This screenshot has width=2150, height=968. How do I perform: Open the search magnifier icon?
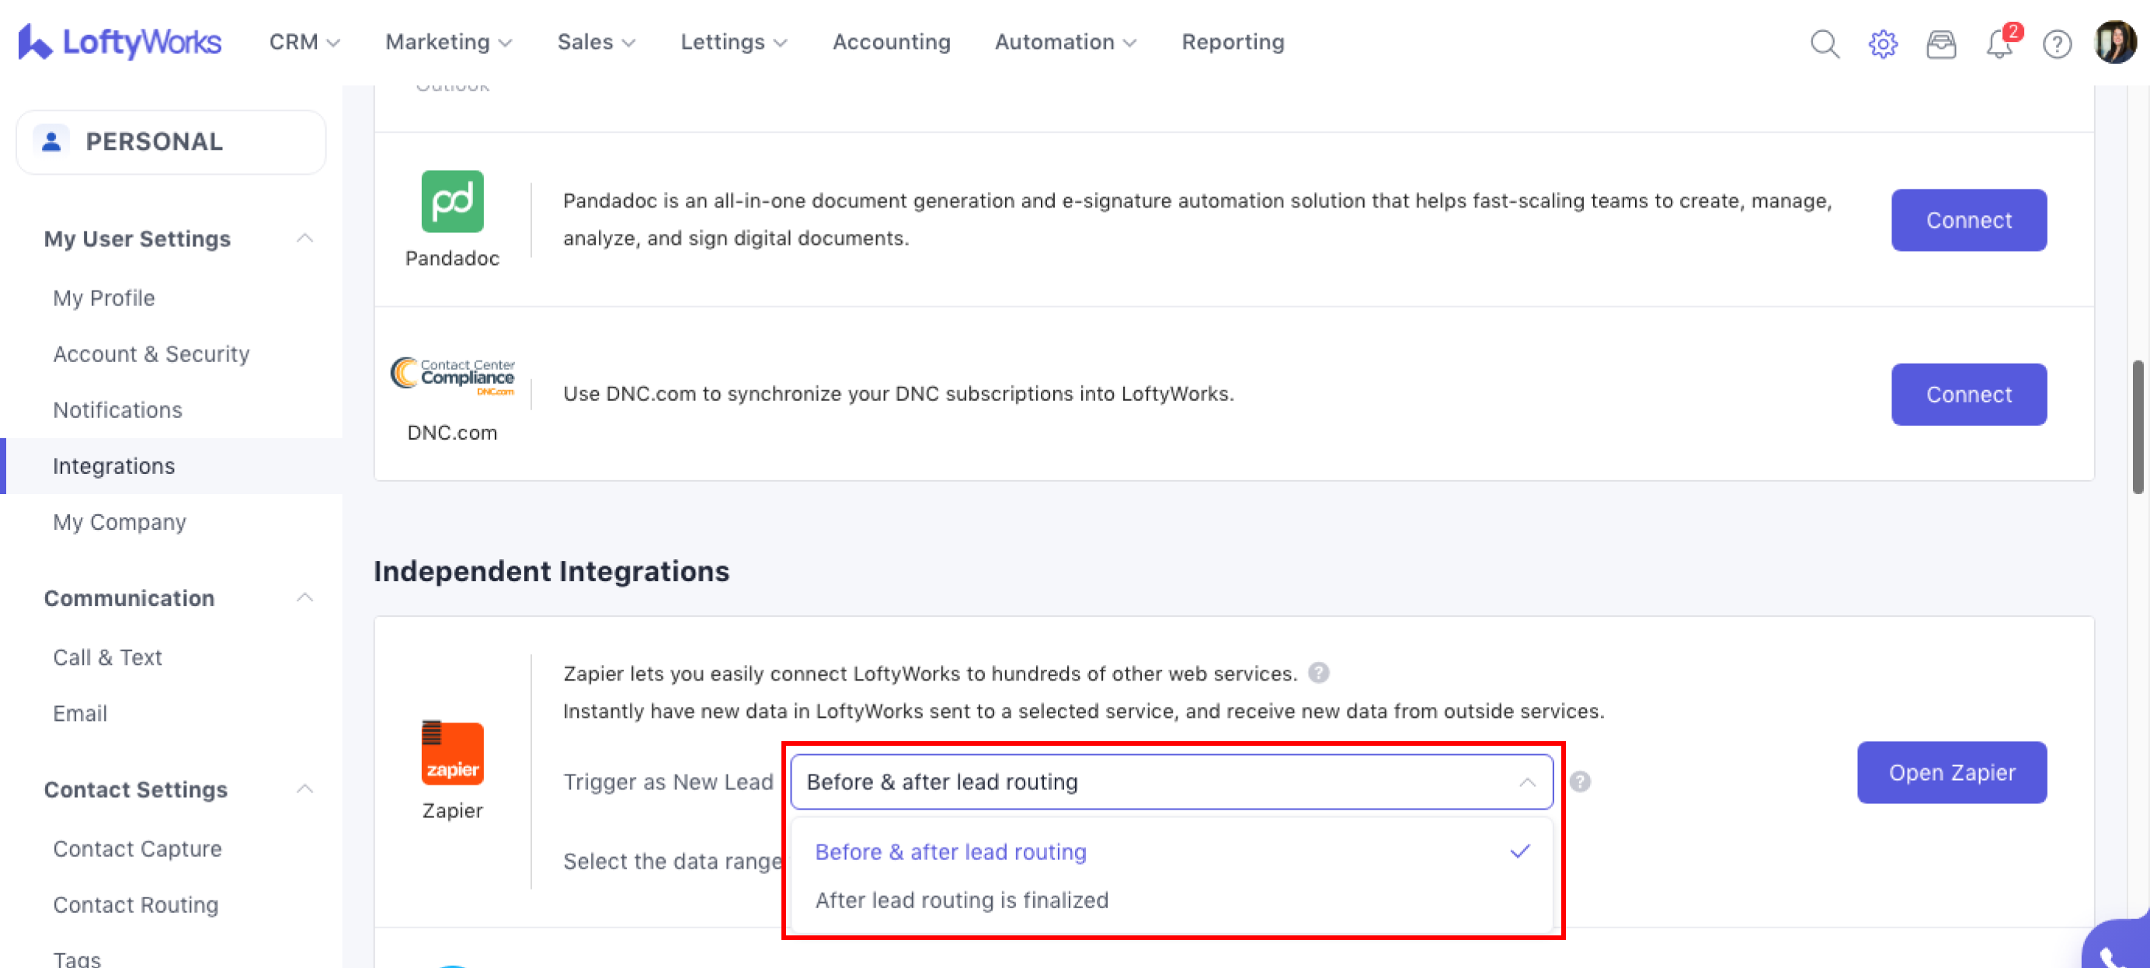pos(1824,44)
